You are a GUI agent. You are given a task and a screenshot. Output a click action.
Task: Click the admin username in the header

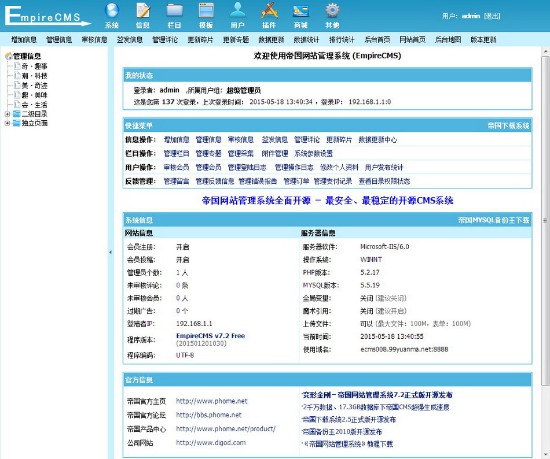(471, 16)
